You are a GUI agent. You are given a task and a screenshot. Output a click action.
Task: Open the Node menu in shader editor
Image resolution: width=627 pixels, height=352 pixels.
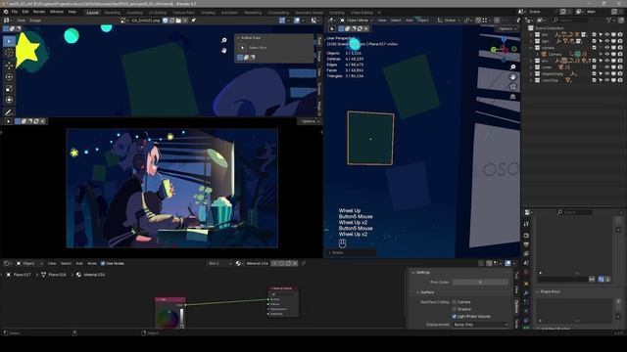(92, 263)
